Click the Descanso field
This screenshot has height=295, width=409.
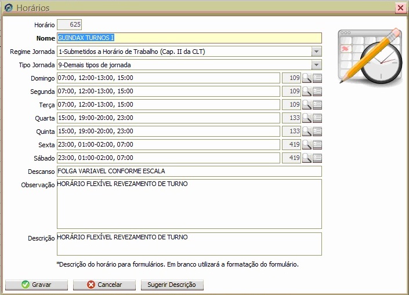point(189,171)
